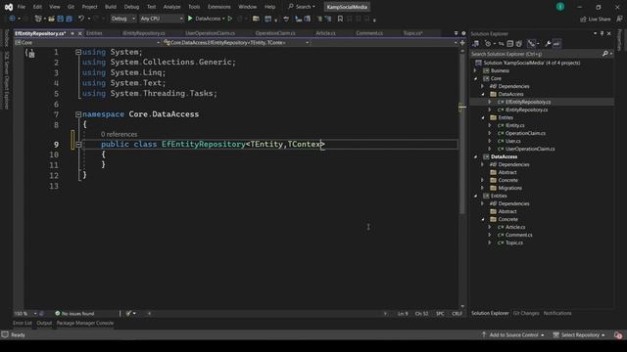The width and height of the screenshot is (627, 352).
Task: Click the Save toolbar icon
Action: [61, 19]
